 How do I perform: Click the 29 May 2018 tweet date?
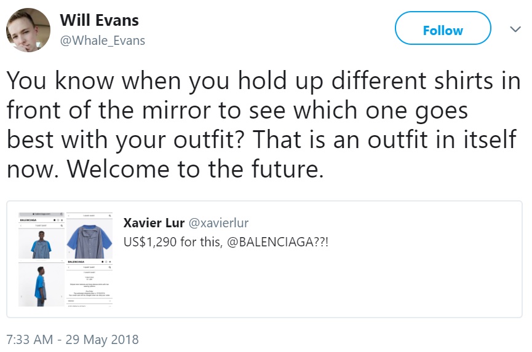coord(102,340)
